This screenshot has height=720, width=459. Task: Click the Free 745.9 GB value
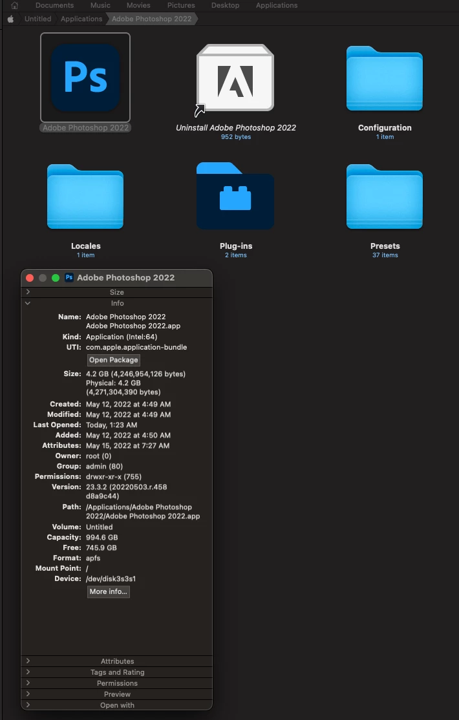tap(101, 548)
